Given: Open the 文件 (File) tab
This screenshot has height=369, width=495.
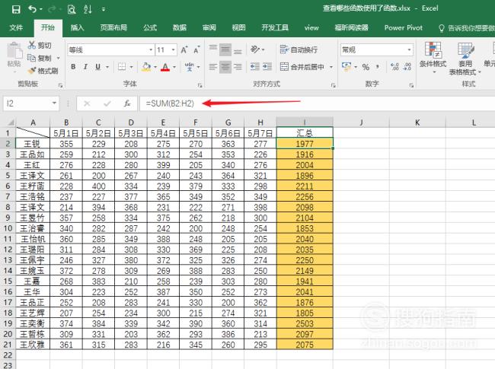Looking at the screenshot, I should tap(16, 27).
